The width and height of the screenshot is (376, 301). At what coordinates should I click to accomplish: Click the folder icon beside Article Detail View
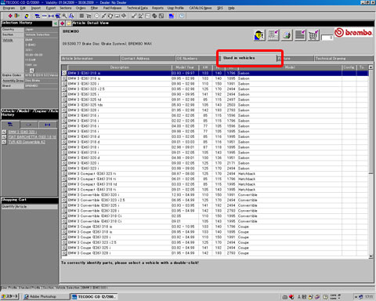click(69, 24)
